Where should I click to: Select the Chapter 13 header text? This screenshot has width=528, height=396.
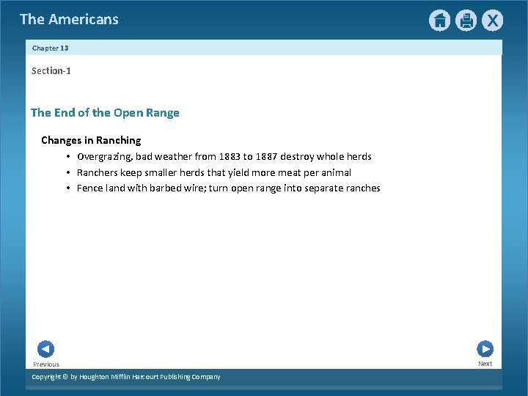coord(50,48)
